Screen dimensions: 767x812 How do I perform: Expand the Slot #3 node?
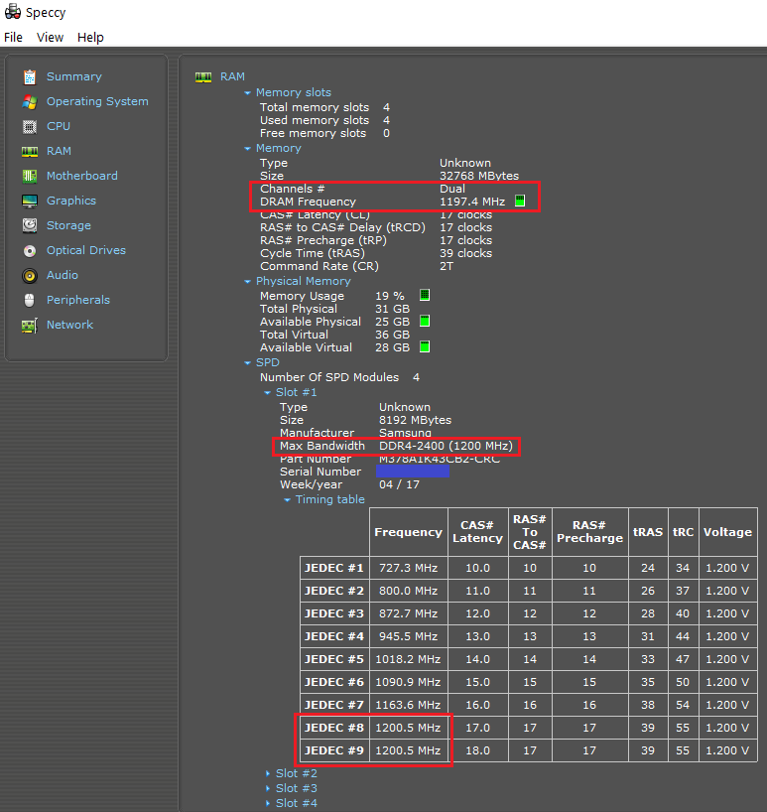(268, 789)
